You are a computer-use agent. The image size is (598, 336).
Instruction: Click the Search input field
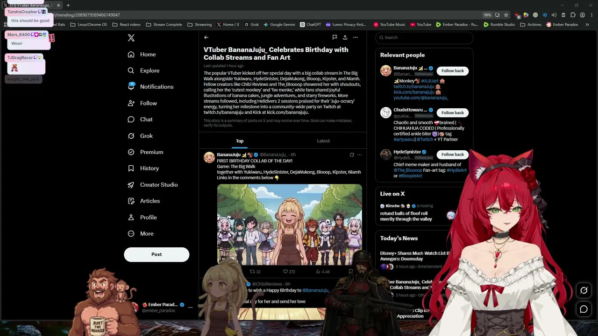coord(424,38)
